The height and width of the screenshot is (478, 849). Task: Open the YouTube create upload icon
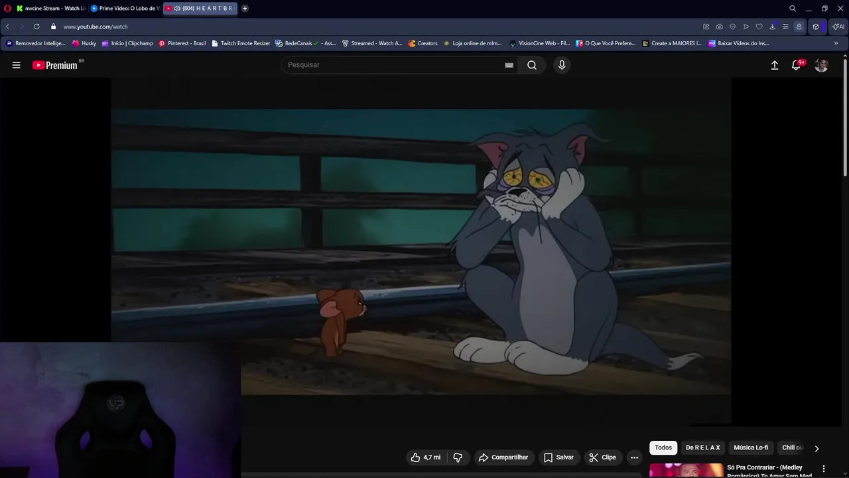[774, 65]
